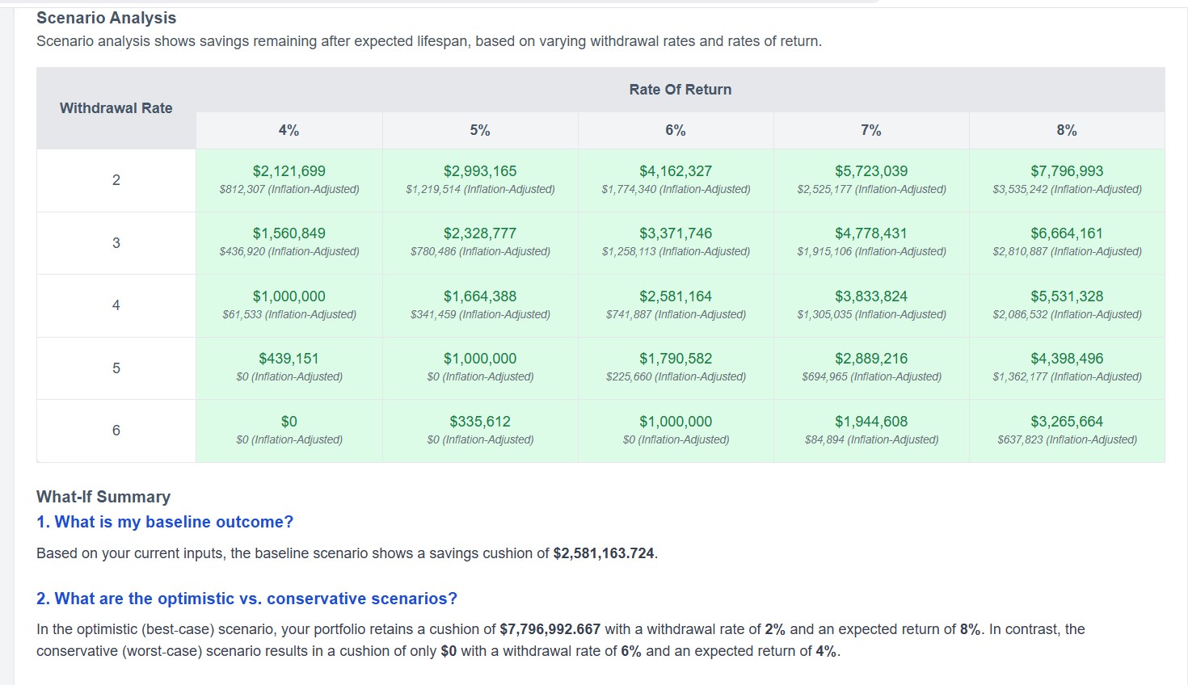Click the $2,328,777 scenario cell
The height and width of the screenshot is (685, 1188).
pos(480,242)
